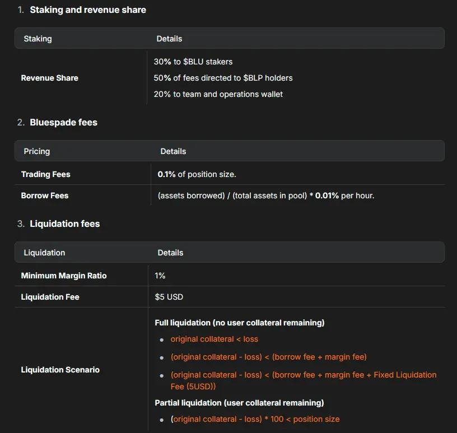This screenshot has height=433, width=457.
Task: Click the orange "* 100 < position size" formula
Action: click(x=255, y=419)
